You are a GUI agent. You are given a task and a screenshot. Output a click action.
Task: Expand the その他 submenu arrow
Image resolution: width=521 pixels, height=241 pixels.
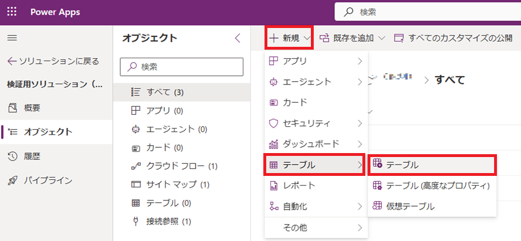(x=360, y=227)
